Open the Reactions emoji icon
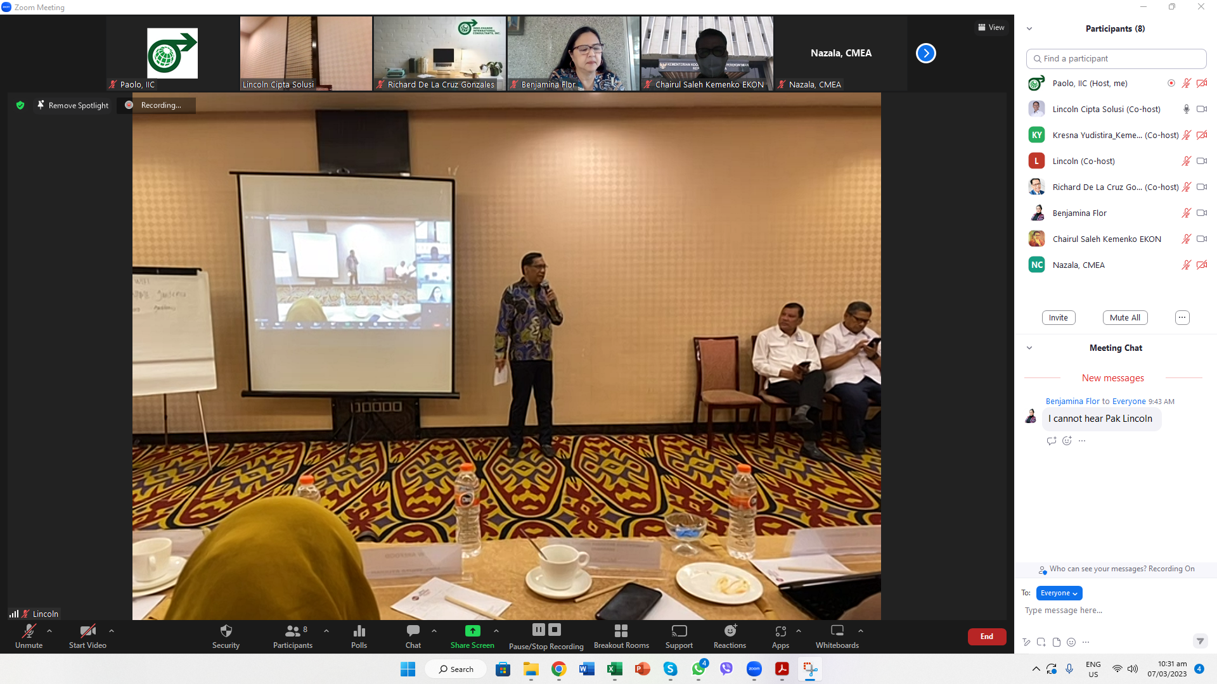Viewport: 1217px width, 684px height. (730, 631)
